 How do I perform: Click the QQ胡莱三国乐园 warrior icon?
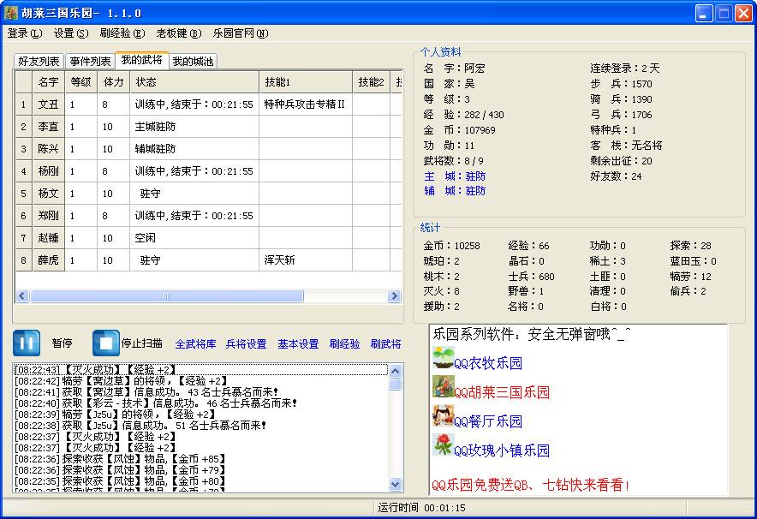(x=443, y=386)
